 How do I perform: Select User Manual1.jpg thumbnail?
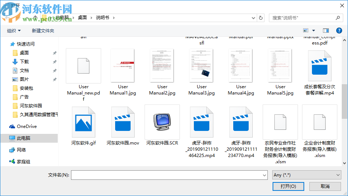123,66
